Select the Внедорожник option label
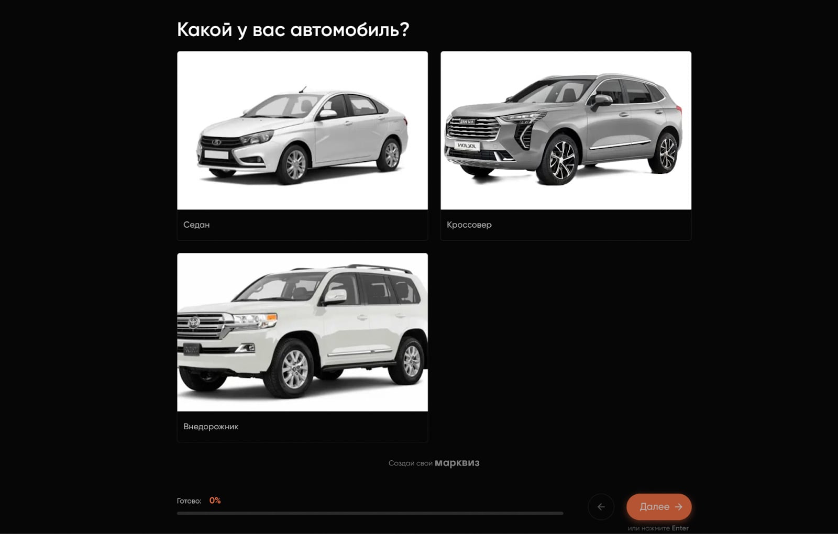Image resolution: width=838 pixels, height=534 pixels. click(211, 427)
